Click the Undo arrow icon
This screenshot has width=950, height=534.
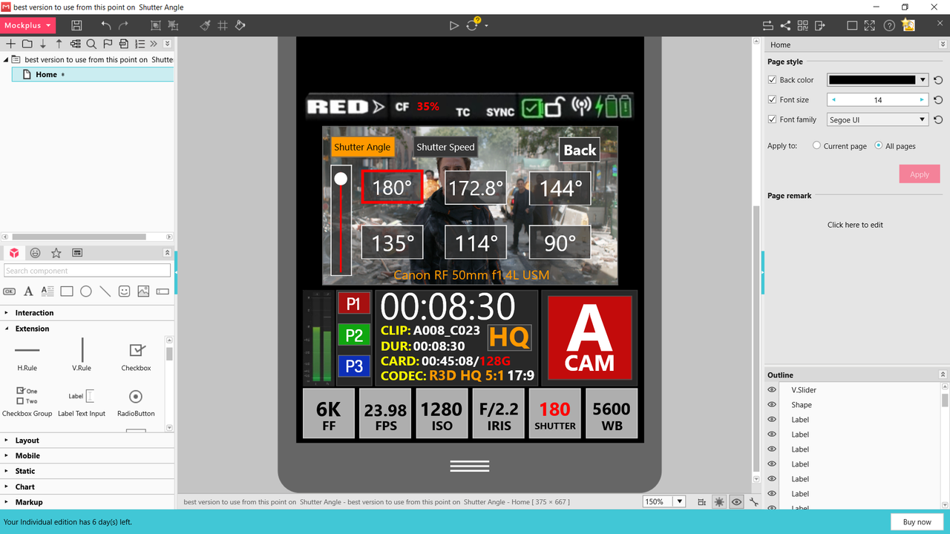pos(106,25)
